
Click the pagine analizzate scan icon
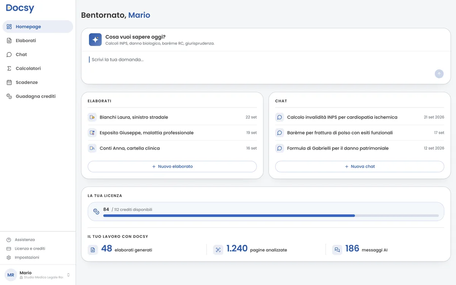tap(218, 250)
